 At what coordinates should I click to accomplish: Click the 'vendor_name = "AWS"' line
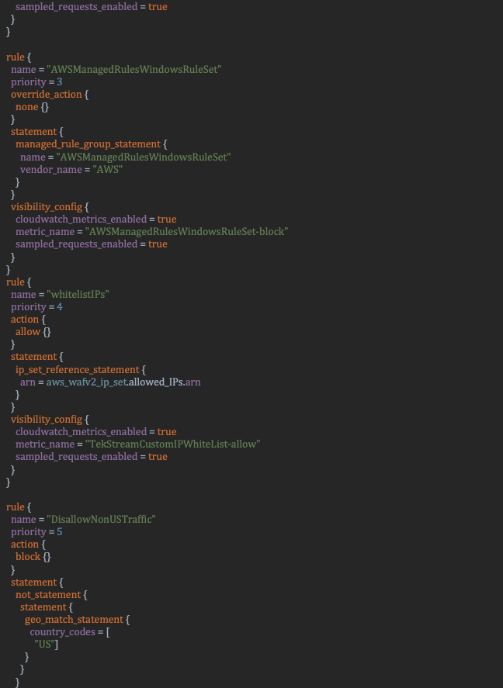tap(71, 169)
